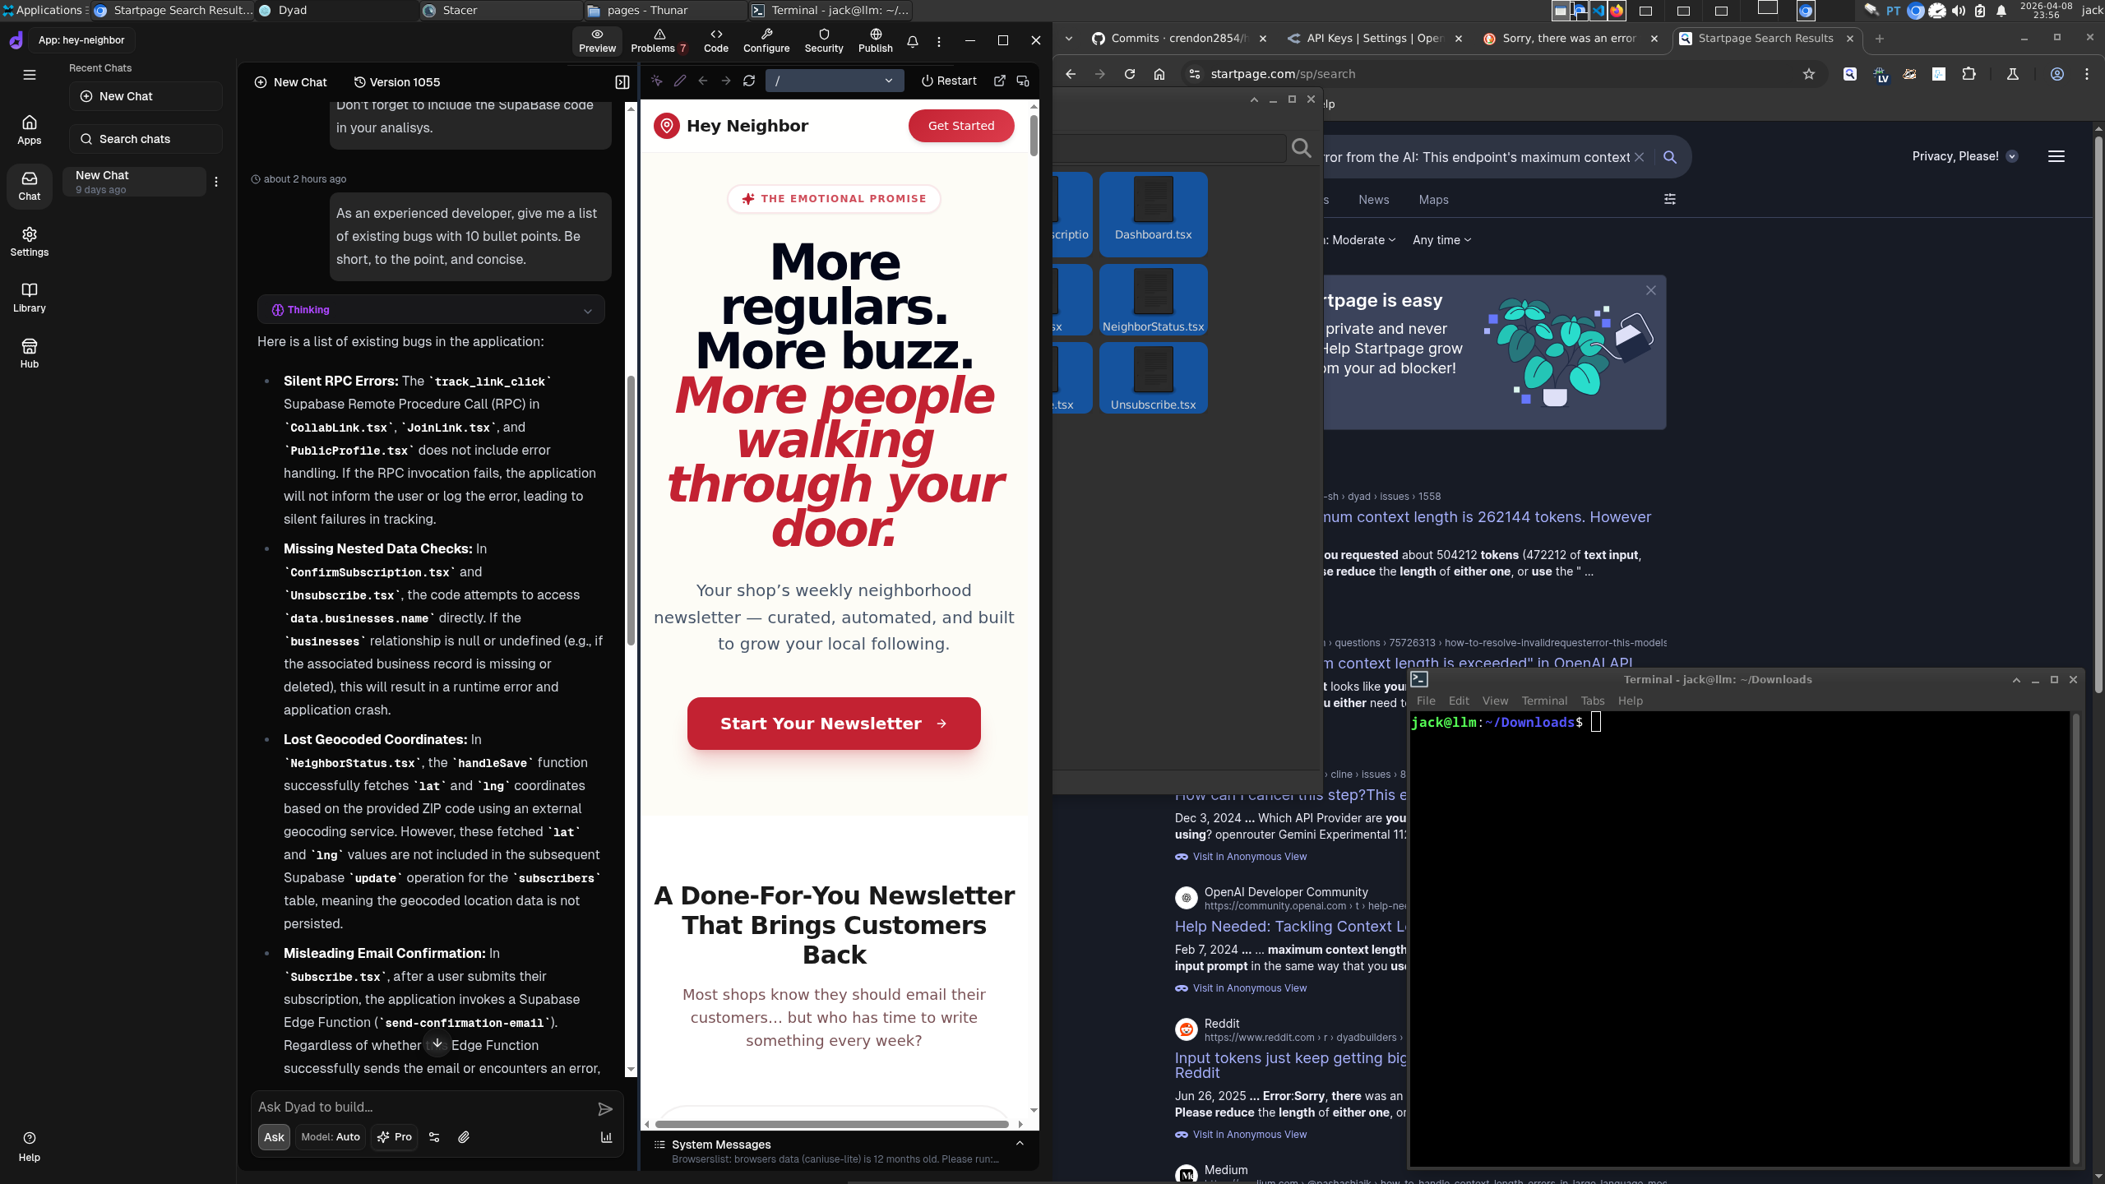Open Apps in Dyad sidebar
The width and height of the screenshot is (2105, 1184).
pos(30,130)
